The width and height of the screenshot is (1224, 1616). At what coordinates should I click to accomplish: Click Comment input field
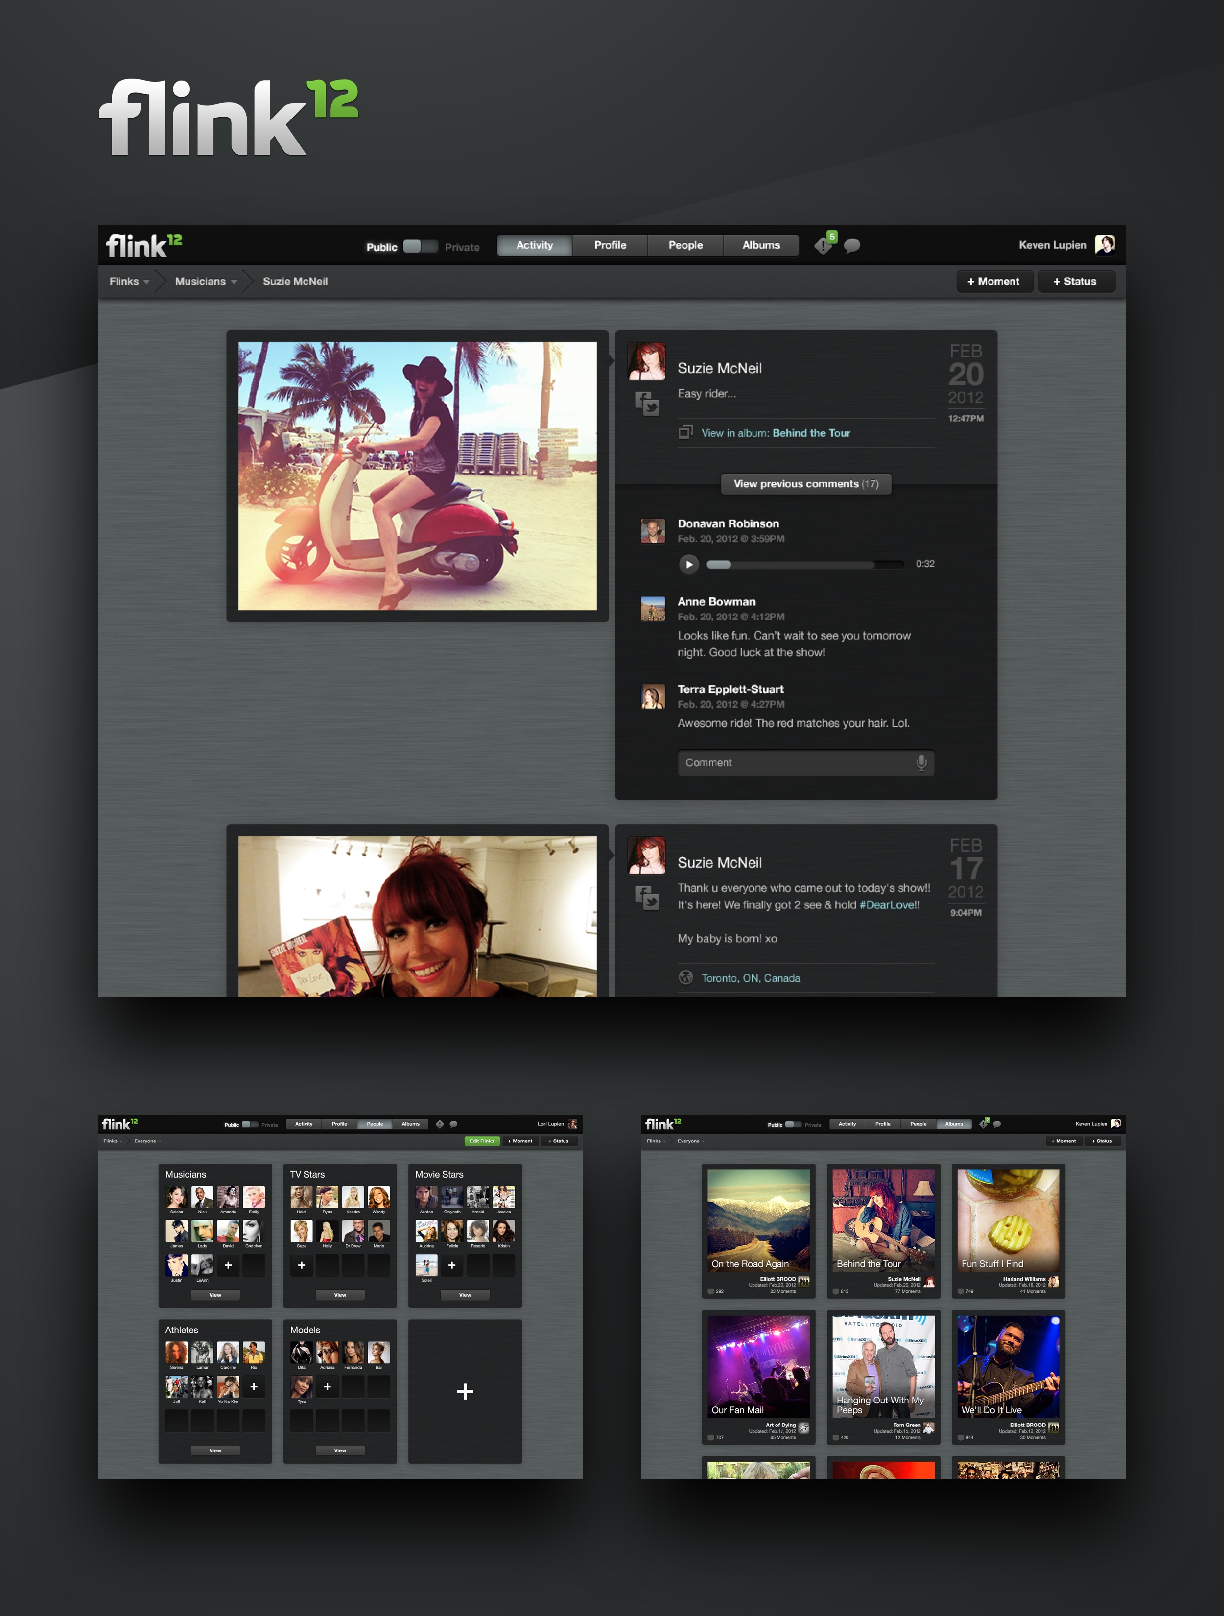click(x=806, y=763)
